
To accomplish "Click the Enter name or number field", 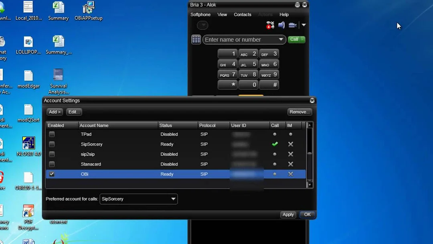I will pyautogui.click(x=240, y=40).
